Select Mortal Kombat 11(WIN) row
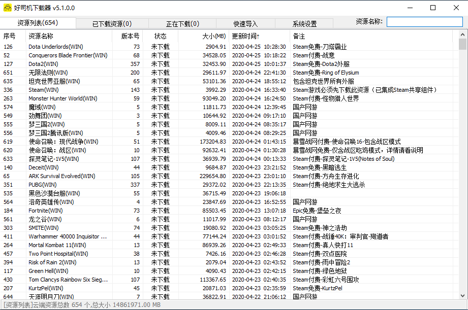468x310 pixels. click(x=229, y=246)
